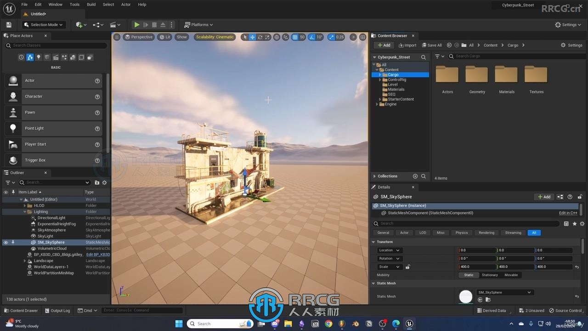
Task: Open the Actor menu
Action: tap(126, 5)
